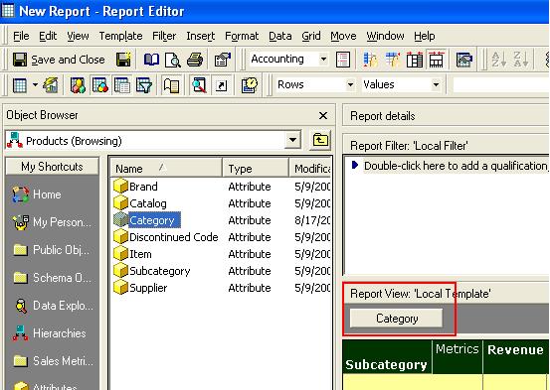Image resolution: width=550 pixels, height=390 pixels.
Task: Open the Grid menu
Action: [311, 36]
